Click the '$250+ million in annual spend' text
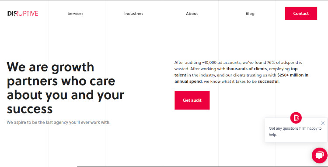The height and width of the screenshot is (167, 328). 241,78
